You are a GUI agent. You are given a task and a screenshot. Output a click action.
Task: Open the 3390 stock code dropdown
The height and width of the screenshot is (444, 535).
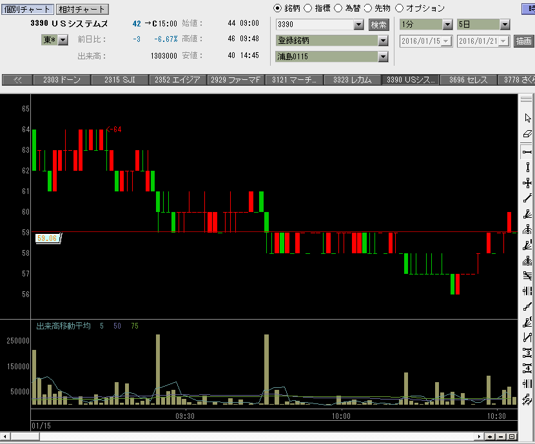[358, 24]
